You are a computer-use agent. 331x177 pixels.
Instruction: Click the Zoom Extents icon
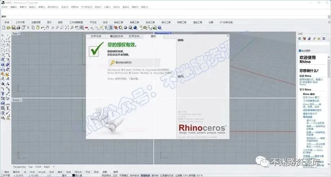[67, 28]
